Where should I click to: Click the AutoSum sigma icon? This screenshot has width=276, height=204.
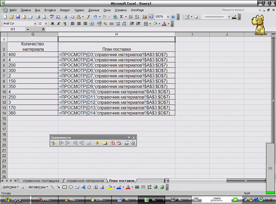(121, 16)
